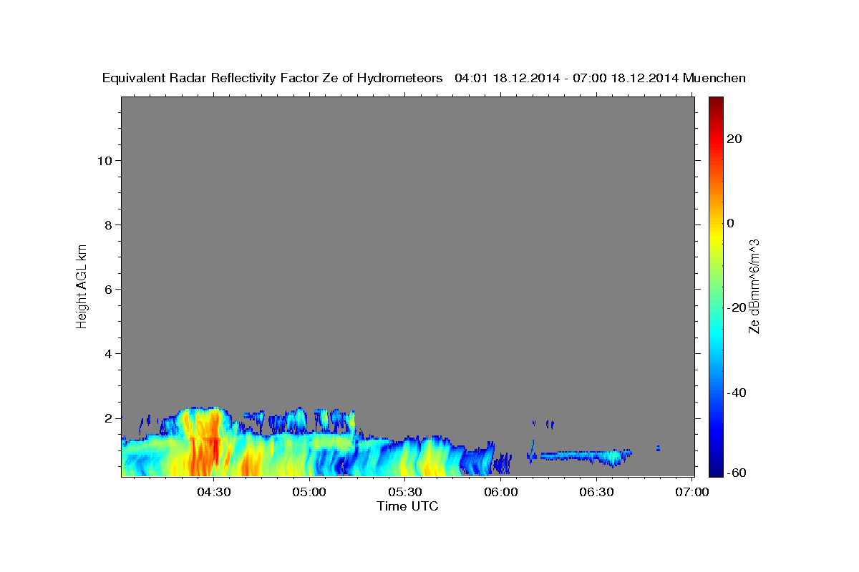Click the height tick label 2
859x572 pixels.
108,418
